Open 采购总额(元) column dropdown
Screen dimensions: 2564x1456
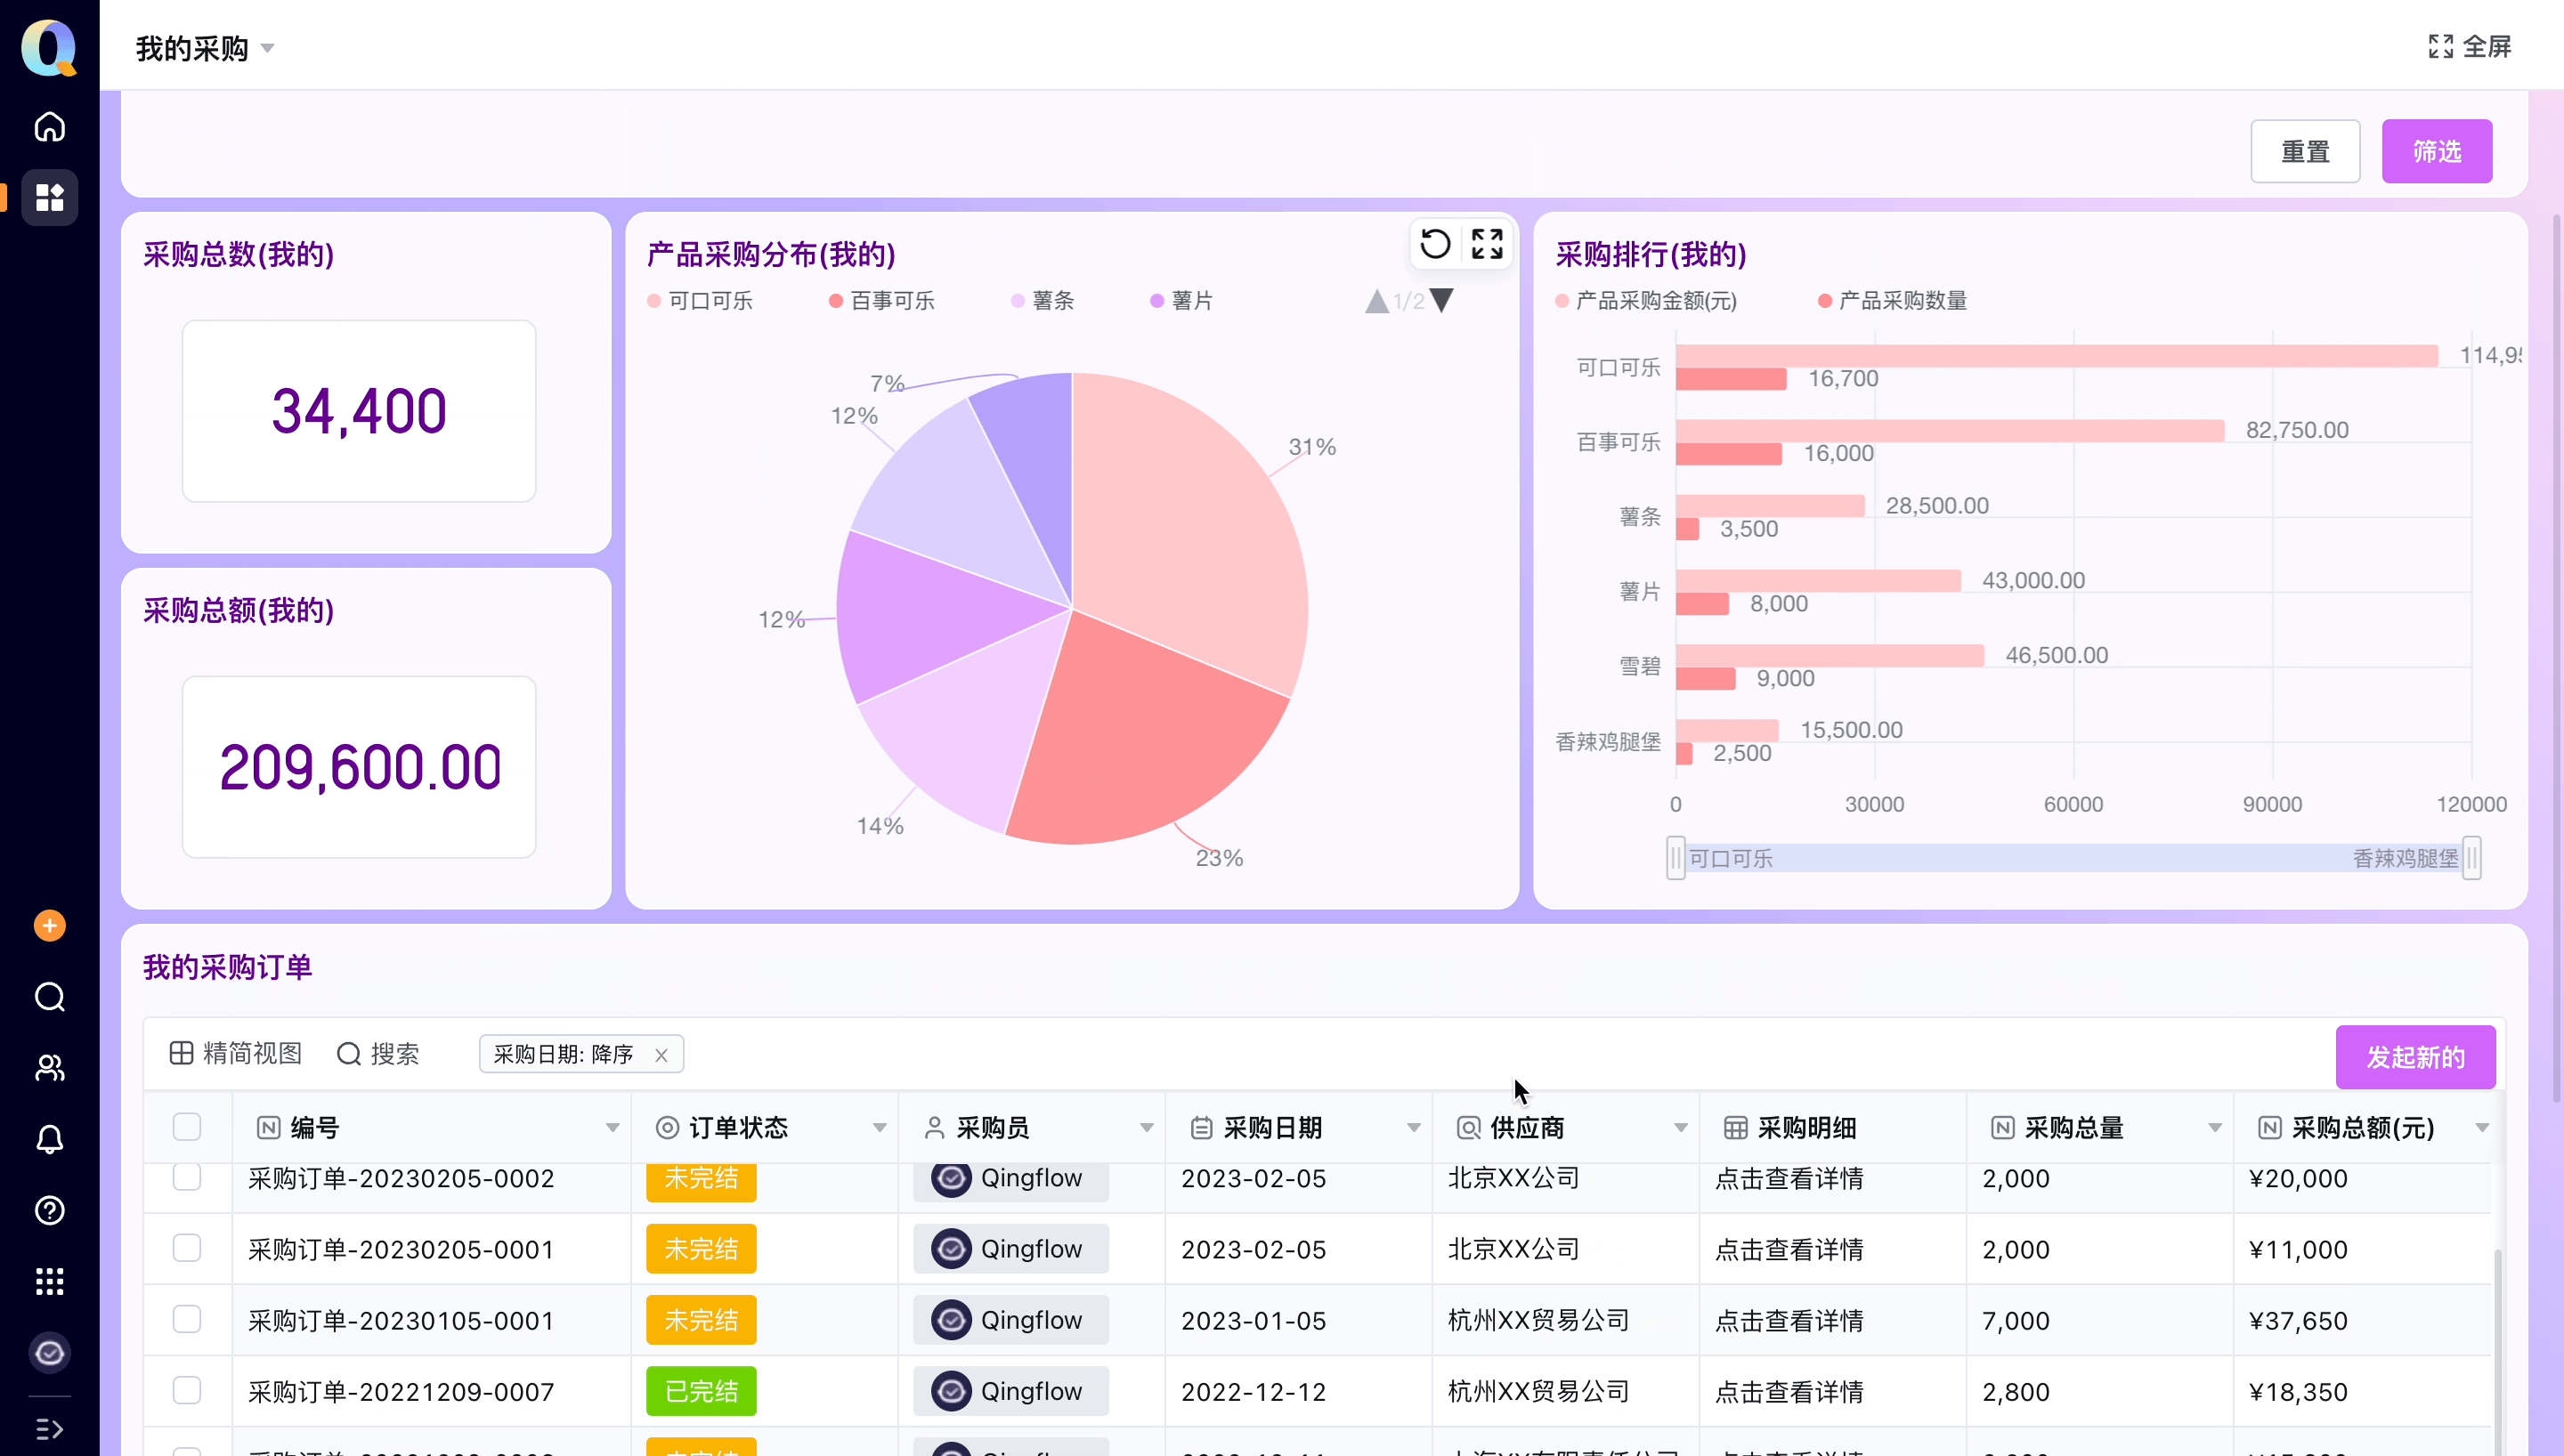[2481, 1127]
